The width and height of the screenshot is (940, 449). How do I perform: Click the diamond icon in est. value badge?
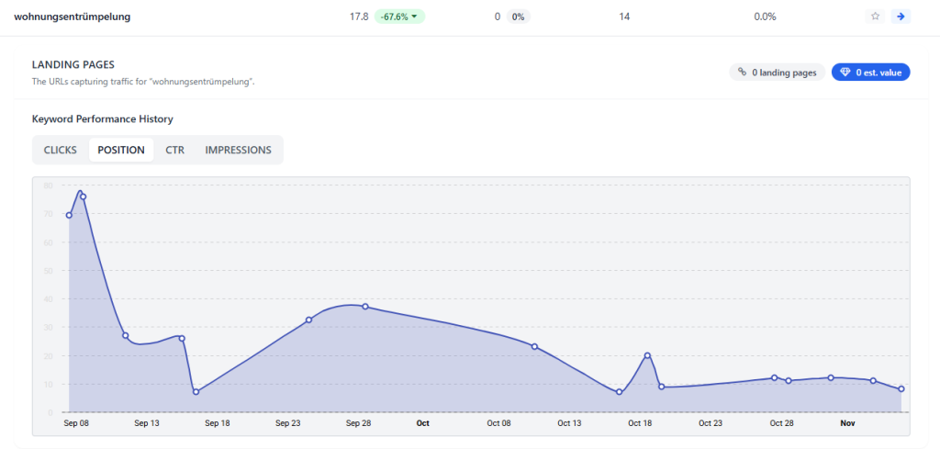[x=845, y=72]
